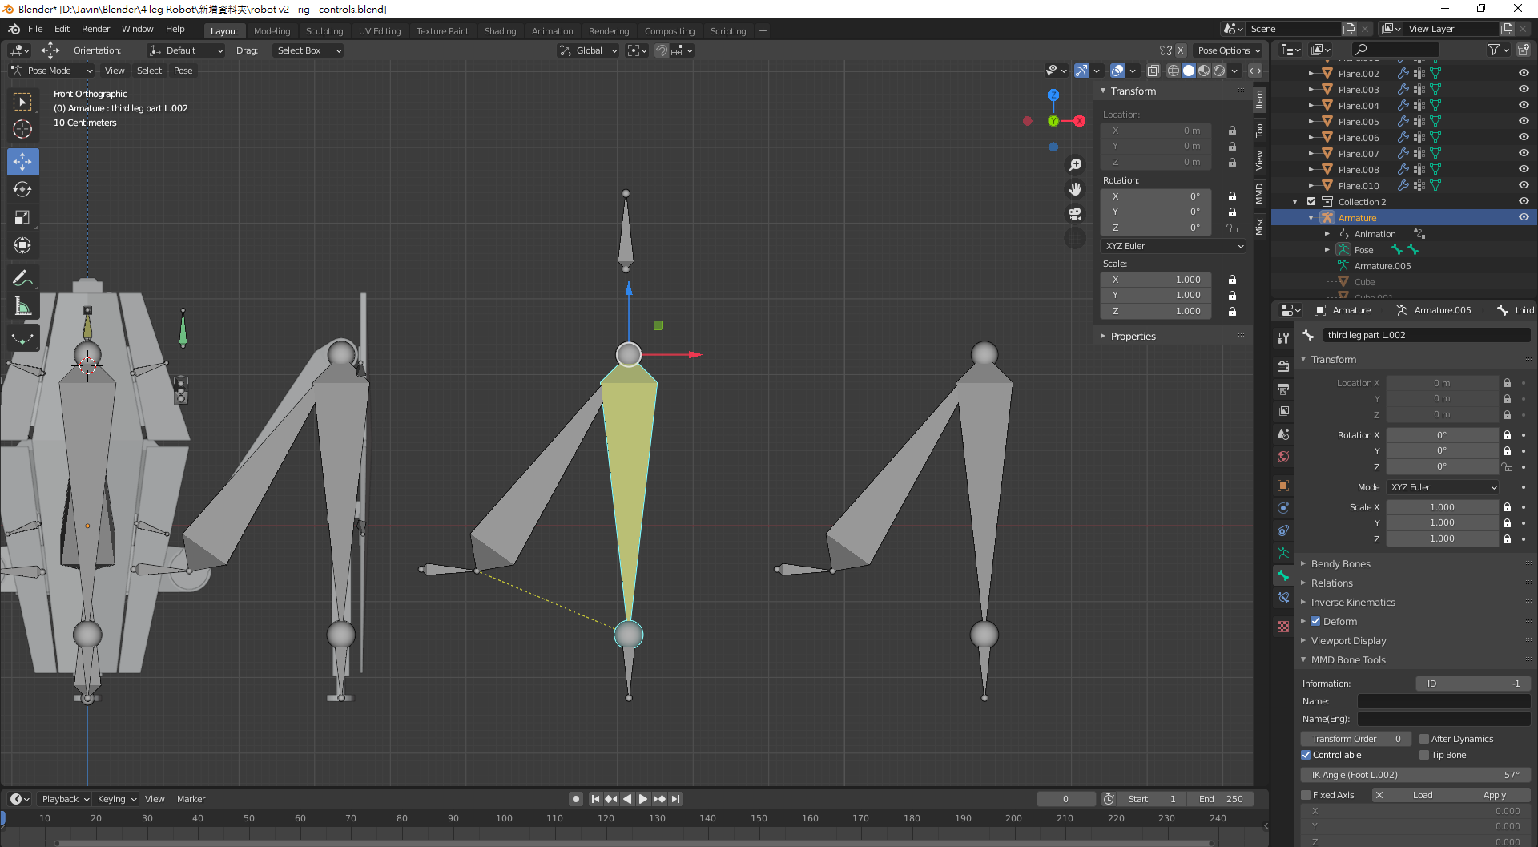Open Output properties tab icon

point(1283,389)
